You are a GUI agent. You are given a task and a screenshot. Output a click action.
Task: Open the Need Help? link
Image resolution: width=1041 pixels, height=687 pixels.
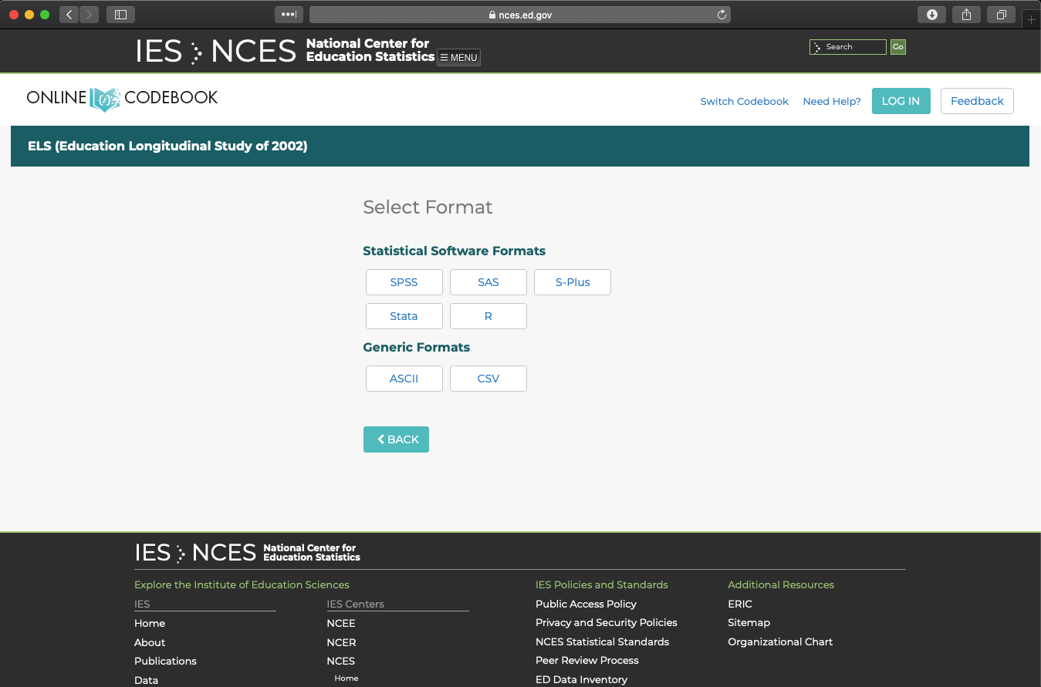click(832, 101)
